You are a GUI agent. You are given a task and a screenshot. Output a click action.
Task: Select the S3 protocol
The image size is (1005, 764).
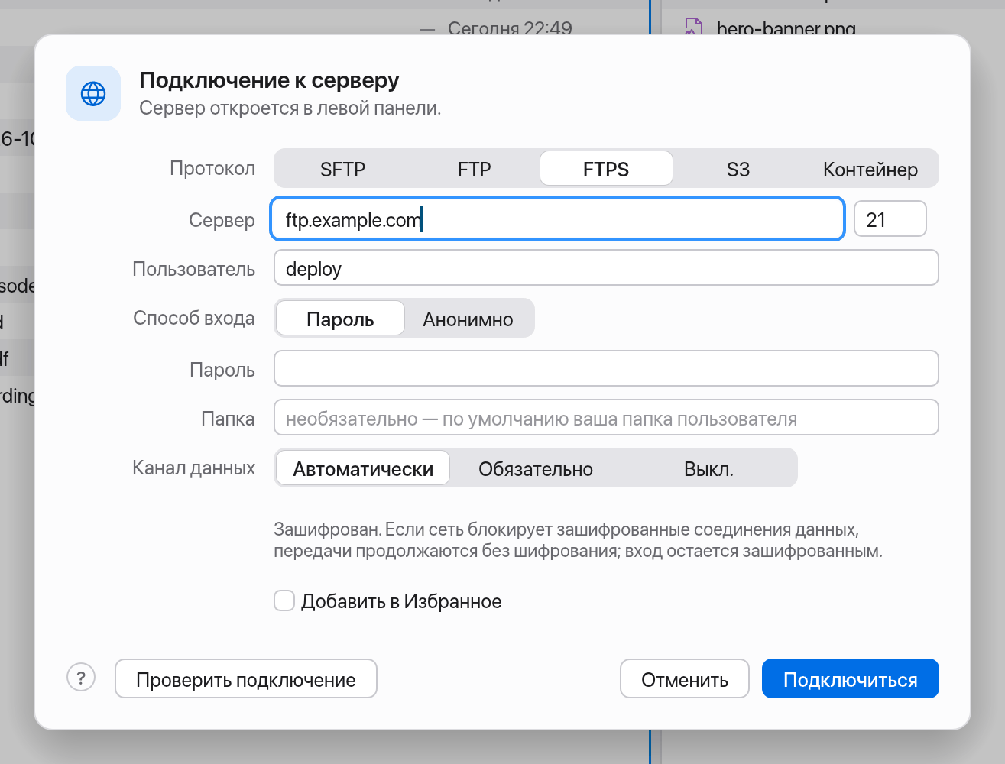[738, 169]
